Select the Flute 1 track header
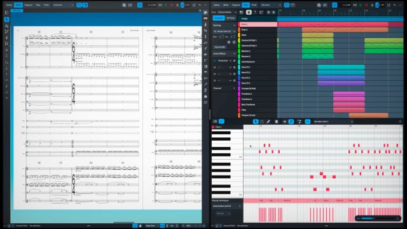407x229 pixels. 259,24
